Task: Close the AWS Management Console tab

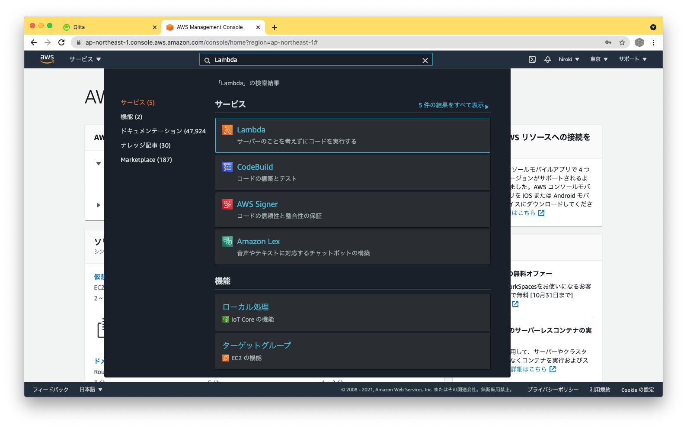Action: click(x=258, y=27)
